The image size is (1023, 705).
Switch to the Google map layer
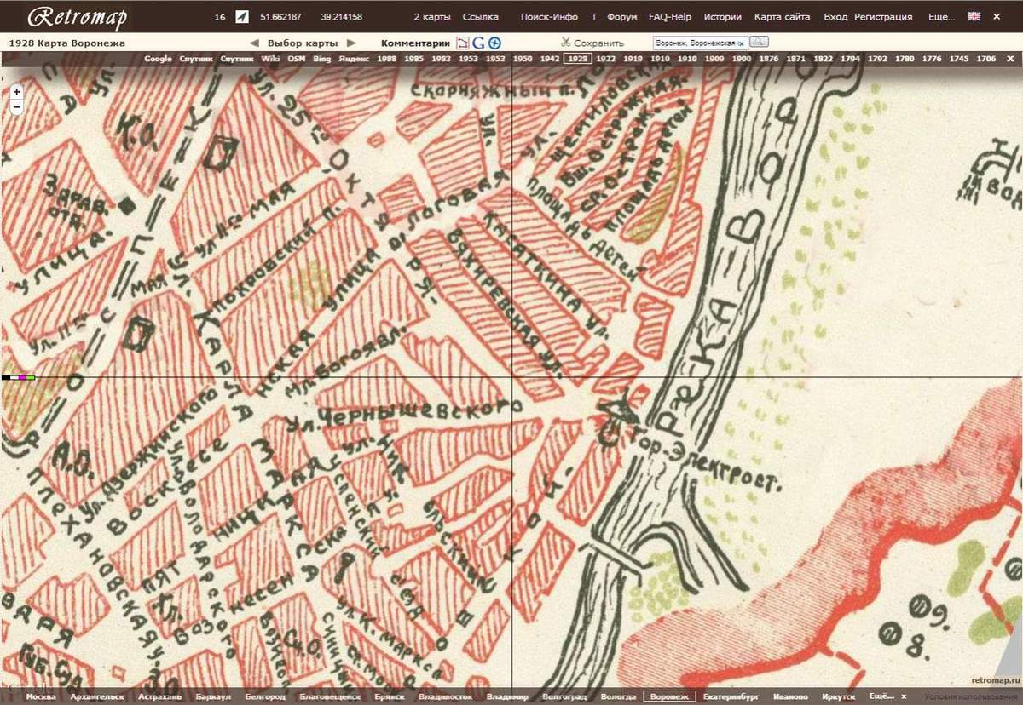[x=158, y=59]
